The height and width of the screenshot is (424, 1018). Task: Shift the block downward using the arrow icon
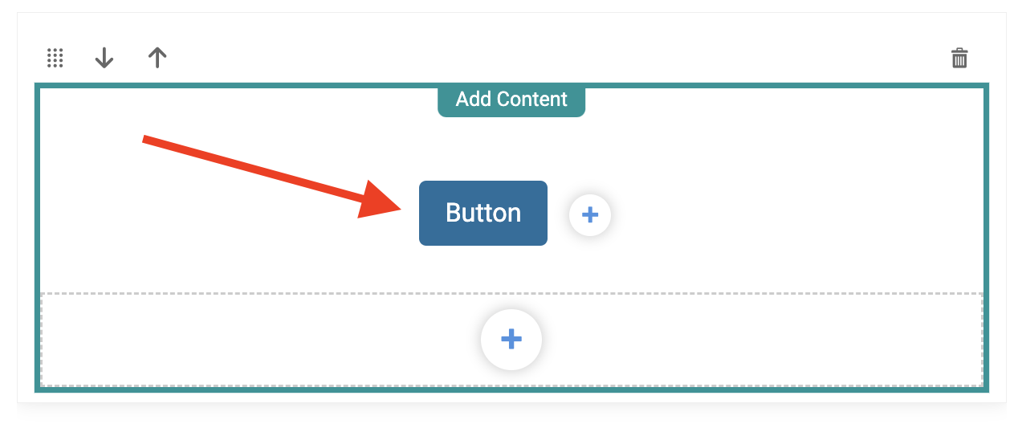pyautogui.click(x=104, y=58)
